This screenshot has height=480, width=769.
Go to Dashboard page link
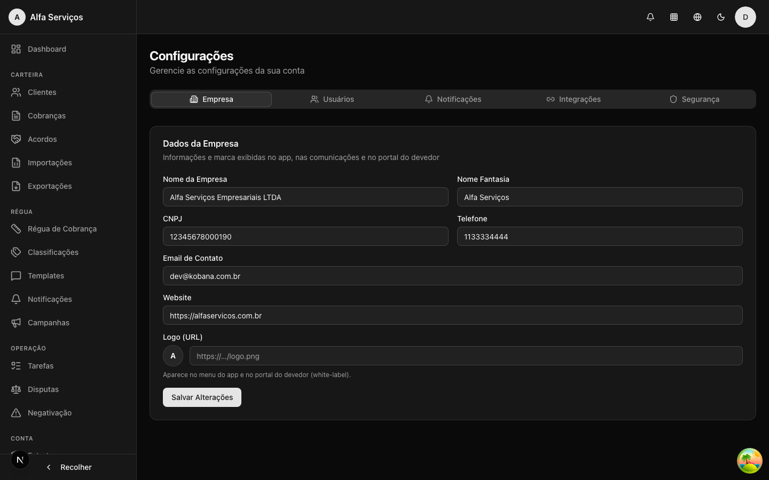click(x=68, y=49)
